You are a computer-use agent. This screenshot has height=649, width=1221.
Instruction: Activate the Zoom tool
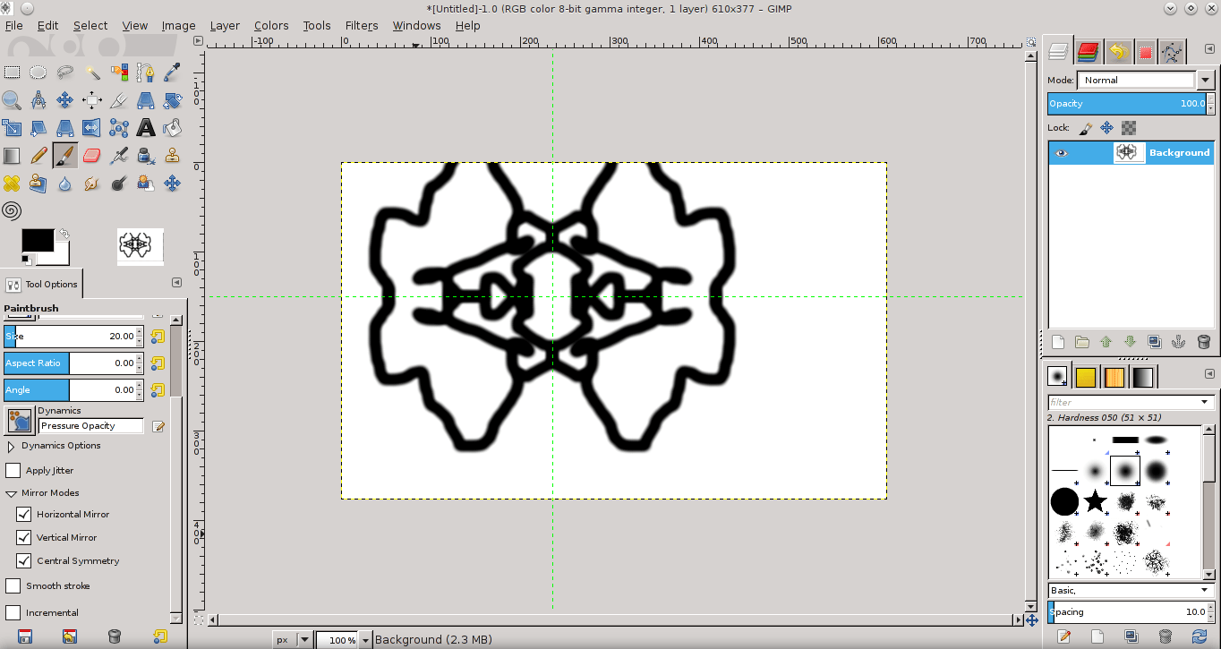(x=13, y=100)
